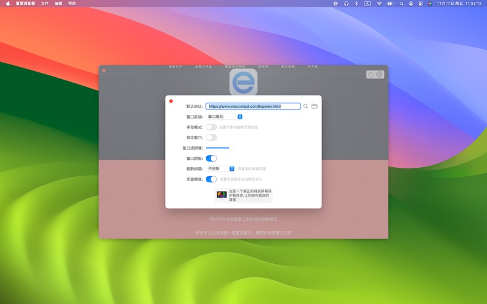
Task: Turn off the 页面缩放 switch
Action: pyautogui.click(x=211, y=179)
